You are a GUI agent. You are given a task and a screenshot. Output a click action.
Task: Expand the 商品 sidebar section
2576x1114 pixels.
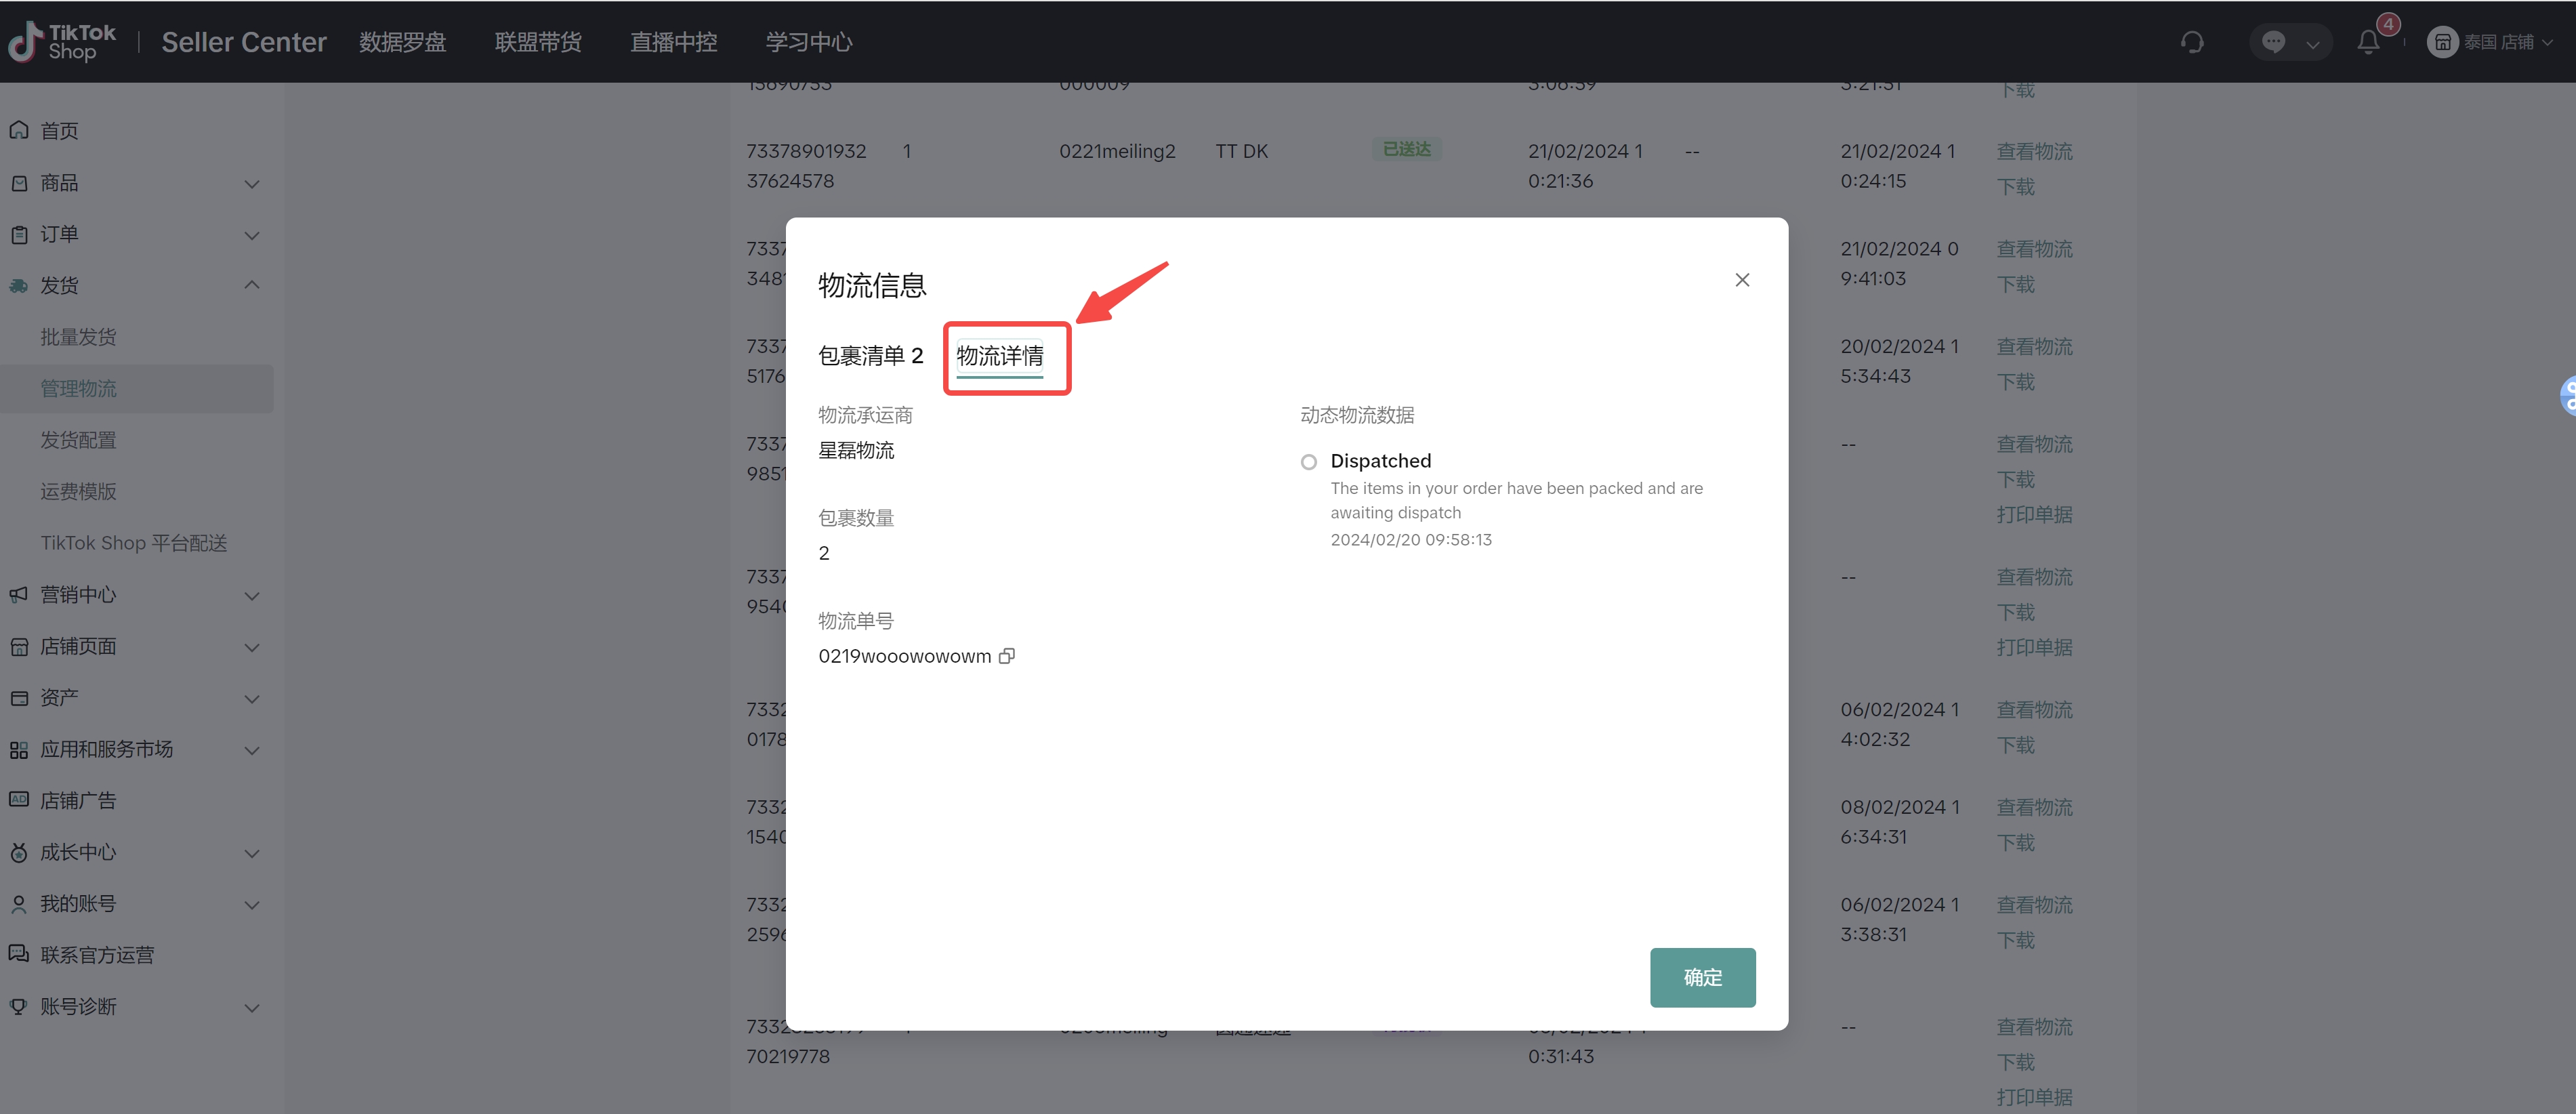(251, 183)
